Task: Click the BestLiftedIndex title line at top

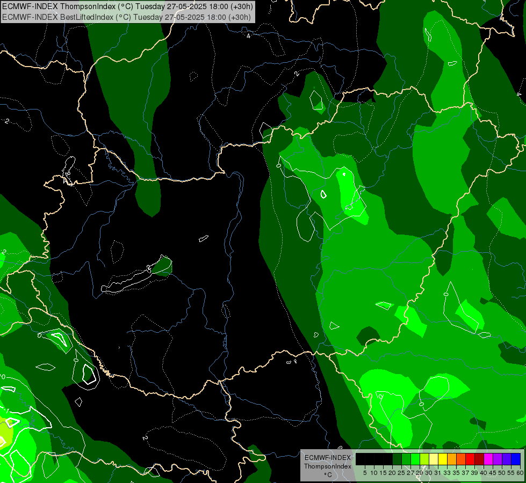Action: (126, 17)
